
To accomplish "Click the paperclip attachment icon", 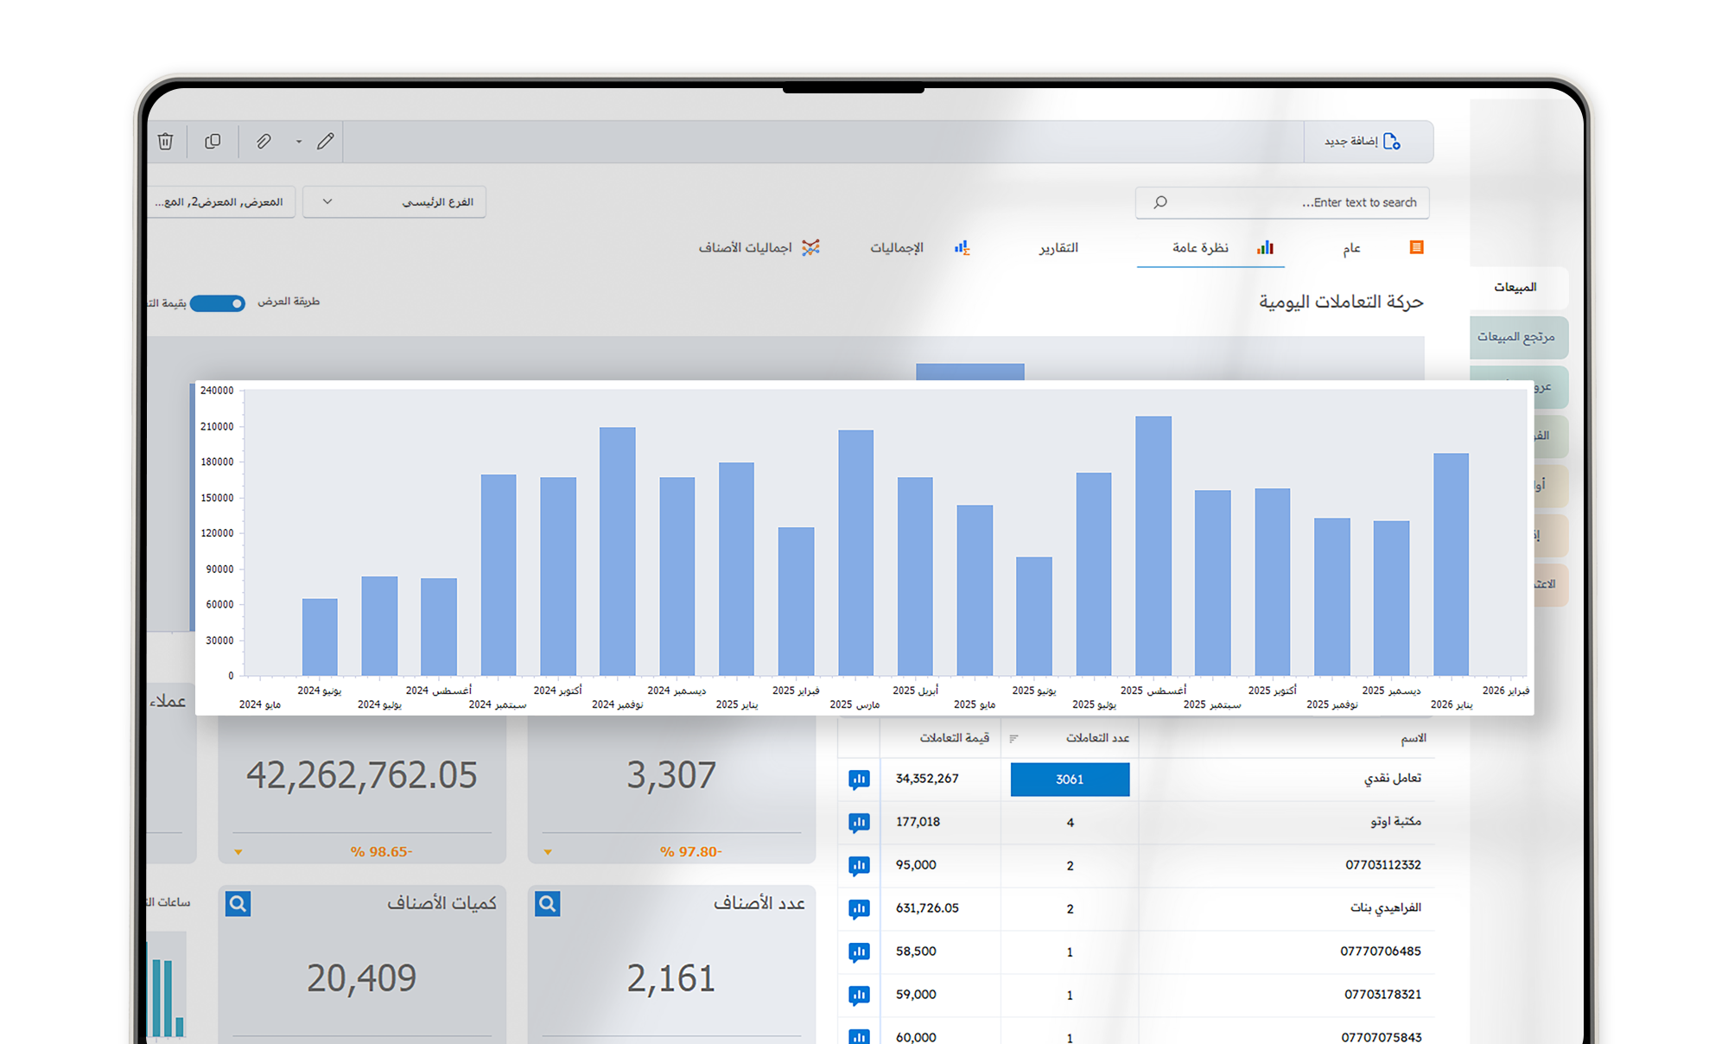I will click(x=264, y=141).
